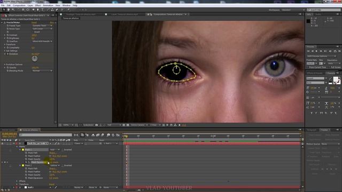Open Overflow dropdown
Viewport: 342px width, 192px height.
[43, 42]
